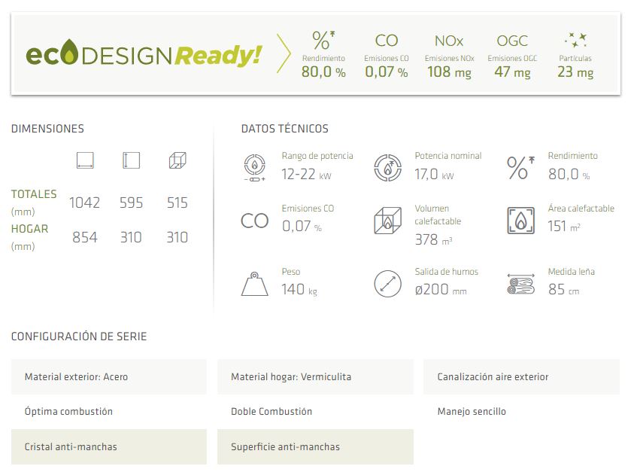Click the banner OGC value 47 mg
The height and width of the screenshot is (472, 637).
point(512,72)
